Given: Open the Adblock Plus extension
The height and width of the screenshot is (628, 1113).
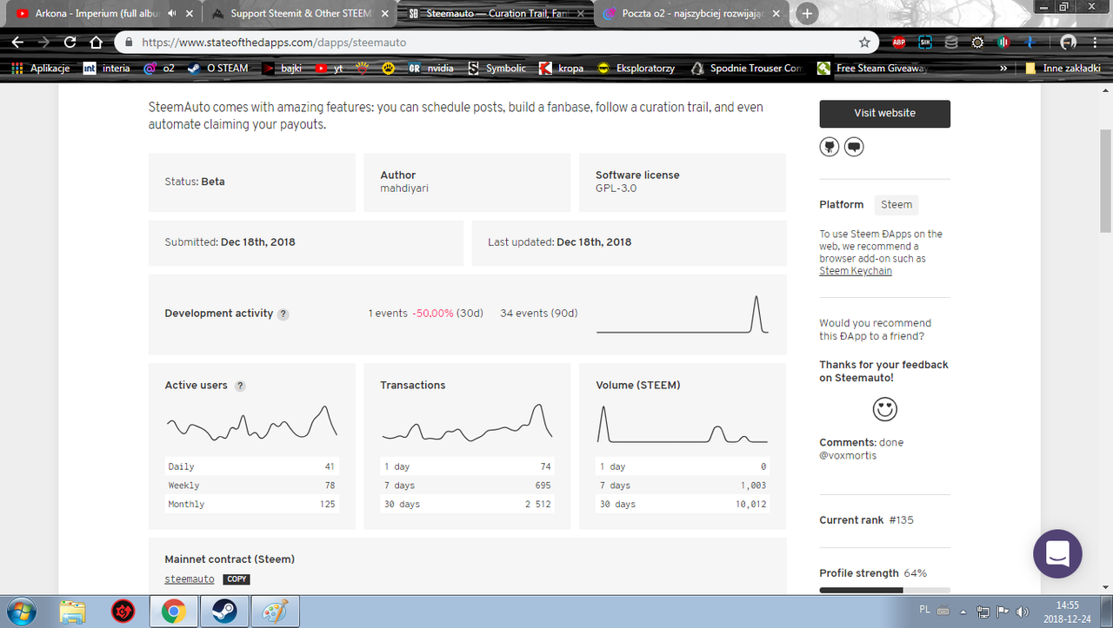Looking at the screenshot, I should (899, 42).
